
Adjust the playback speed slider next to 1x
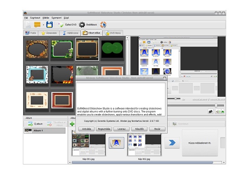tap(175, 99)
